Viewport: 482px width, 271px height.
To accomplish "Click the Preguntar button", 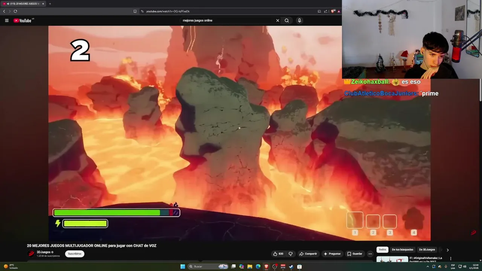I will point(332,254).
